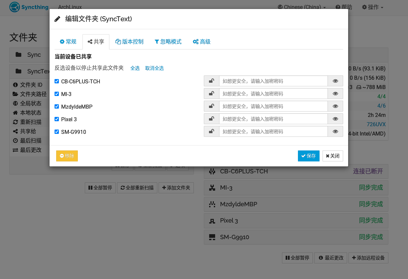Click the MzdyldeMBP encryption password field
Viewport: 408px width, 279px height.
coord(273,106)
